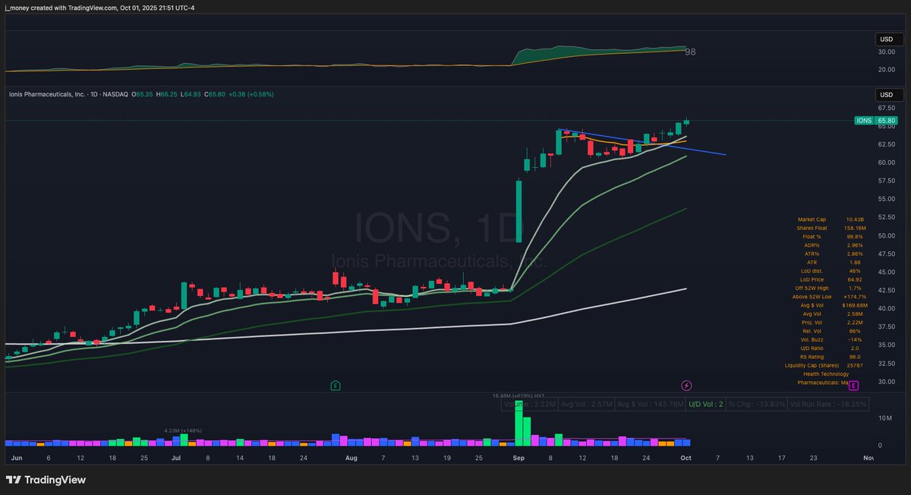Click the RS Rating 98.0 value
Screen dimensions: 911x495
pyautogui.click(x=855, y=357)
